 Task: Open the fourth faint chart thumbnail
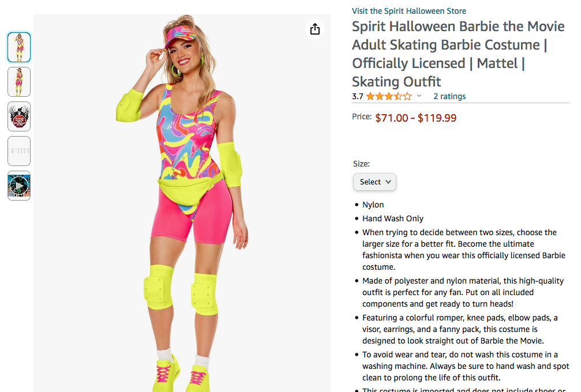(x=19, y=150)
